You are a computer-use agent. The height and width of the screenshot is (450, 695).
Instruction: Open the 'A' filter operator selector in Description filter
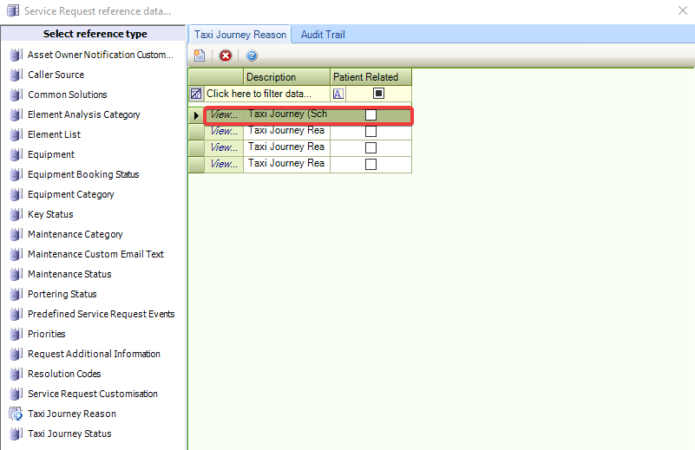pos(338,94)
